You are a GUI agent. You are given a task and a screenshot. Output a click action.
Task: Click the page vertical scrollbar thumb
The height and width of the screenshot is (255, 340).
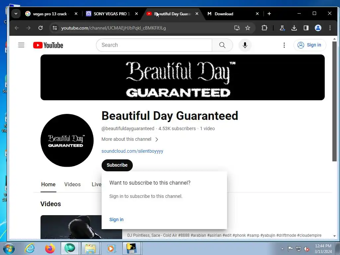click(334, 101)
